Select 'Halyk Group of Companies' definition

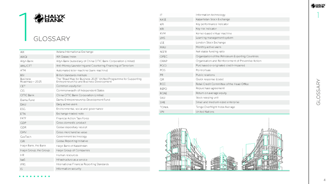[73, 150]
